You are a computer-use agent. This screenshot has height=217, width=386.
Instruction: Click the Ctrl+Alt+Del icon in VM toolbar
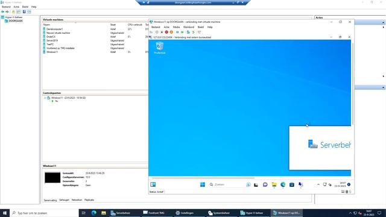[x=151, y=32]
